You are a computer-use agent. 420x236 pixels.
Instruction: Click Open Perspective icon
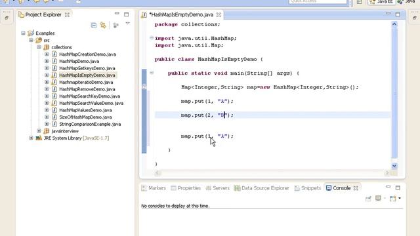(360, 2)
